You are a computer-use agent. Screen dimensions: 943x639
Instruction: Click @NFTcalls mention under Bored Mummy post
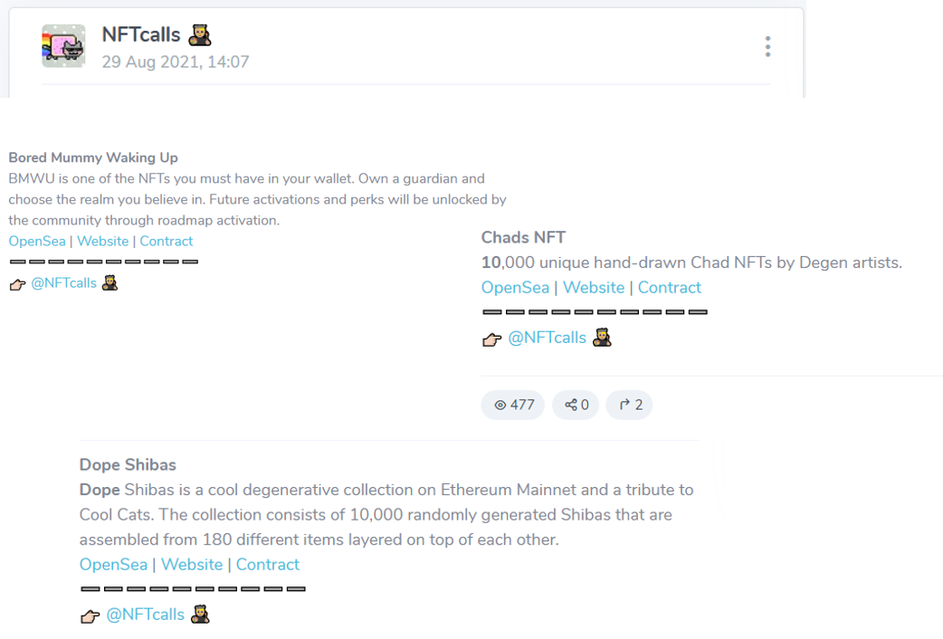[x=63, y=282]
